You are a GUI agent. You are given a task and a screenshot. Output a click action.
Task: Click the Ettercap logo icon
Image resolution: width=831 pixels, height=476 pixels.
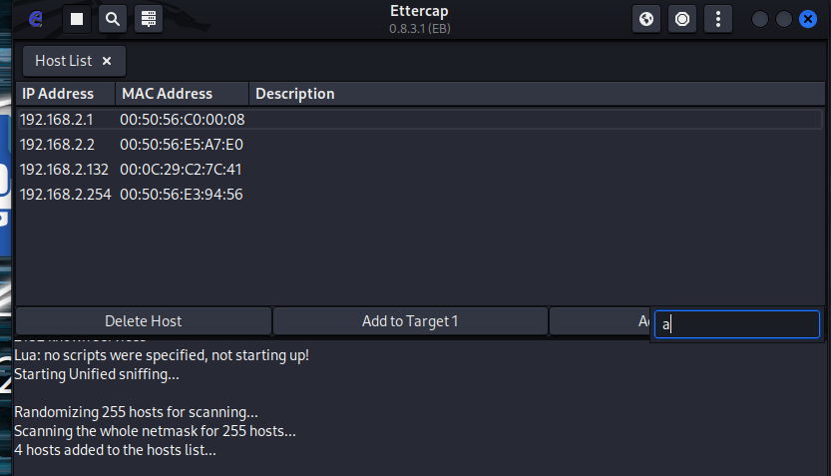tap(37, 18)
